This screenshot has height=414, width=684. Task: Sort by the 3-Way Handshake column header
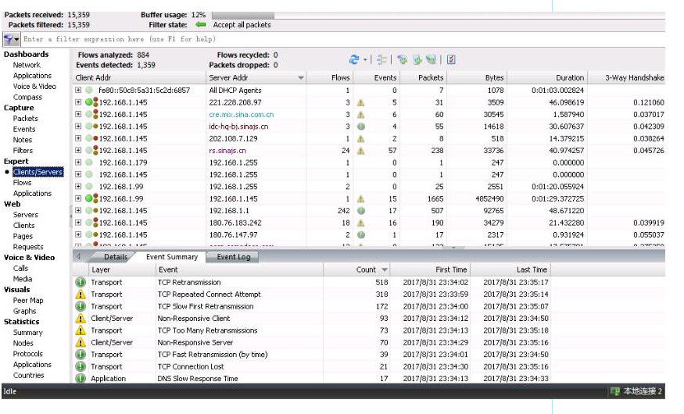[626, 78]
